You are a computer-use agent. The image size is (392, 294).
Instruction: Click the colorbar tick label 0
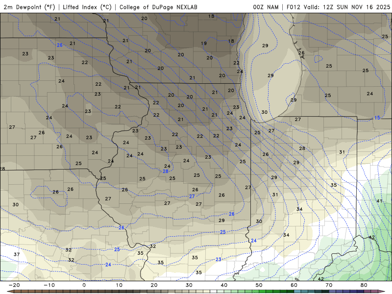(x=84, y=285)
